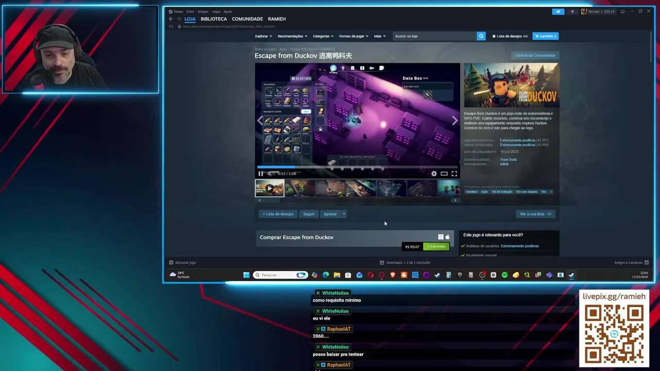Open the Steam announcements megaphone button
The height and width of the screenshot is (371, 660).
558,11
